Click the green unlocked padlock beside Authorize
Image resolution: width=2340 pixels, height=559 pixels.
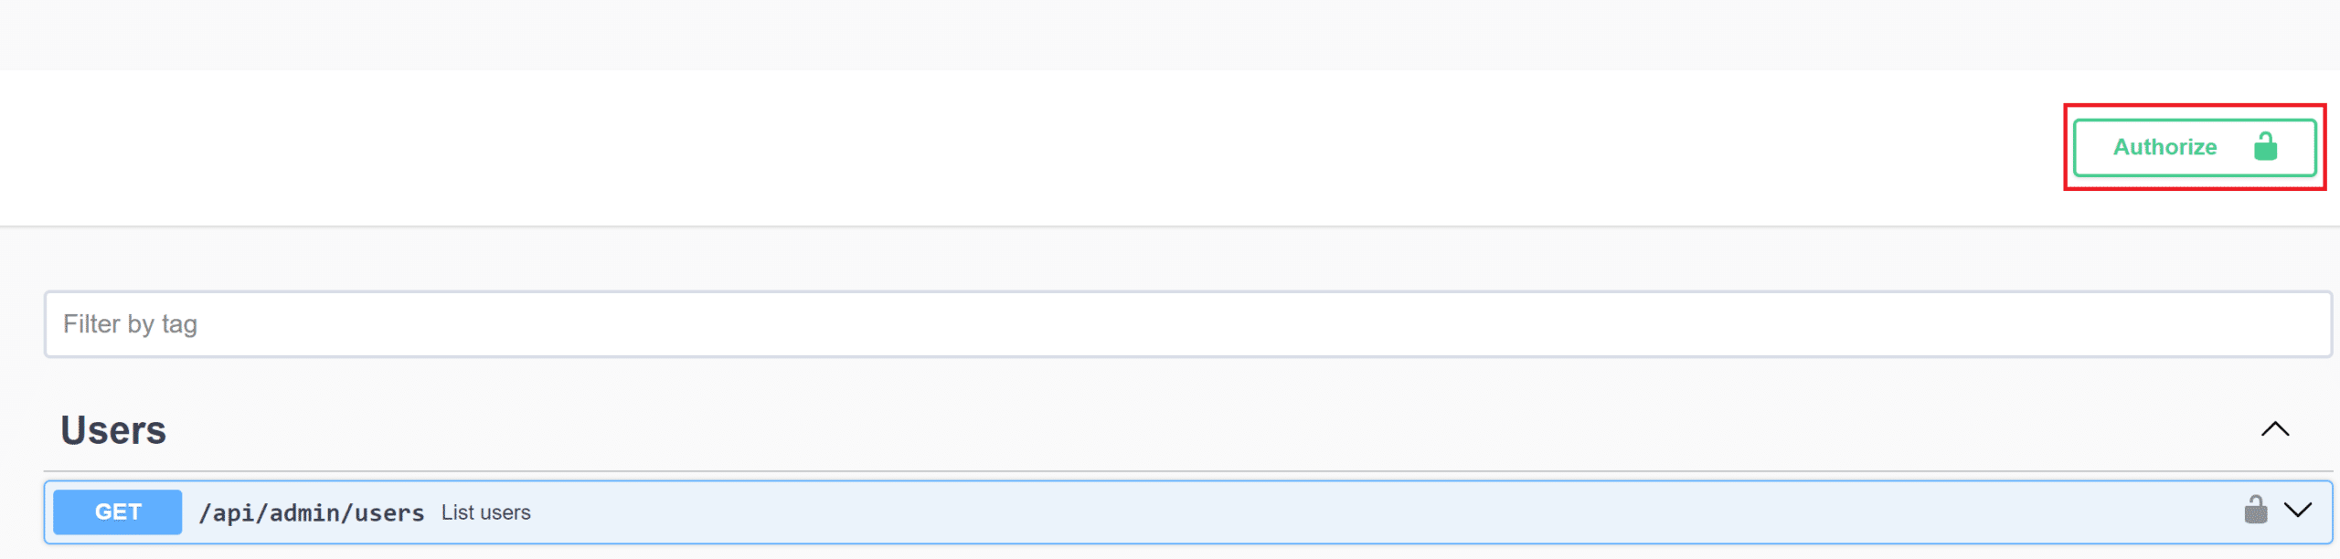2265,146
